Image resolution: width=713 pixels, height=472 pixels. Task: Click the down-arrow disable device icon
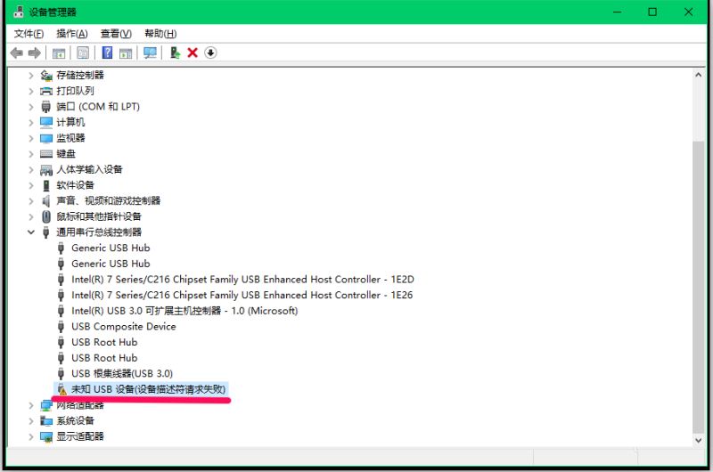(x=211, y=53)
